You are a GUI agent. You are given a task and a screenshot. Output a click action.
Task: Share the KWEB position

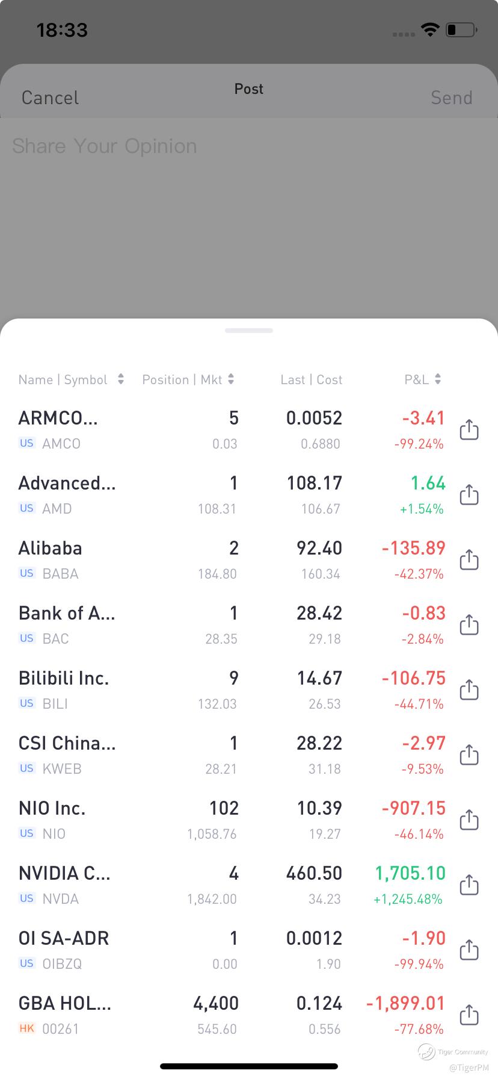coord(469,755)
